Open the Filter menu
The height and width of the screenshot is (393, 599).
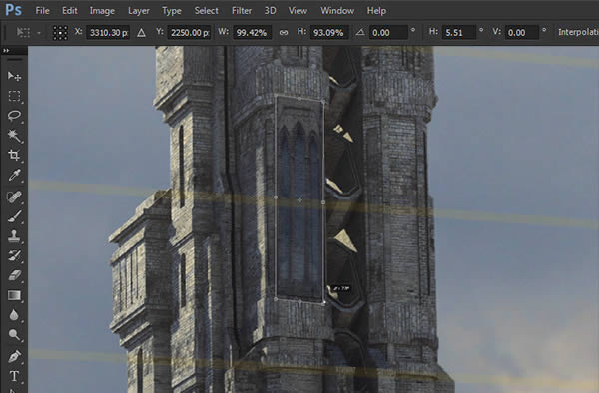pos(241,11)
